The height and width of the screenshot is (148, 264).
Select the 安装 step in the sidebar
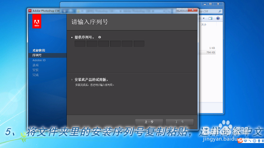tap(35, 70)
